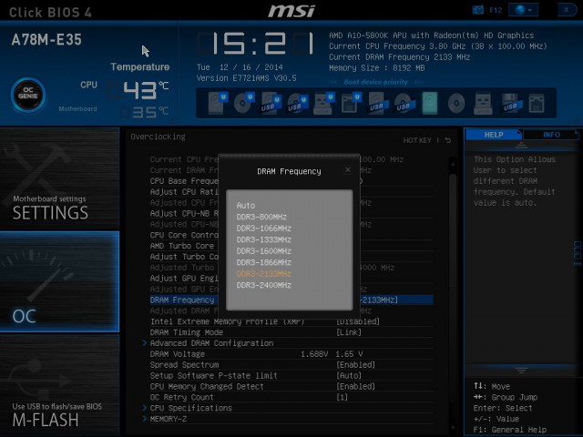Click the highlighted teal hard disk boot icon
This screenshot has width=583, height=437.
[x=430, y=103]
